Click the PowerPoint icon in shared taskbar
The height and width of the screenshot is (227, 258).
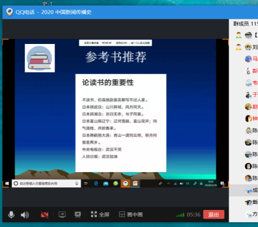(x=135, y=184)
